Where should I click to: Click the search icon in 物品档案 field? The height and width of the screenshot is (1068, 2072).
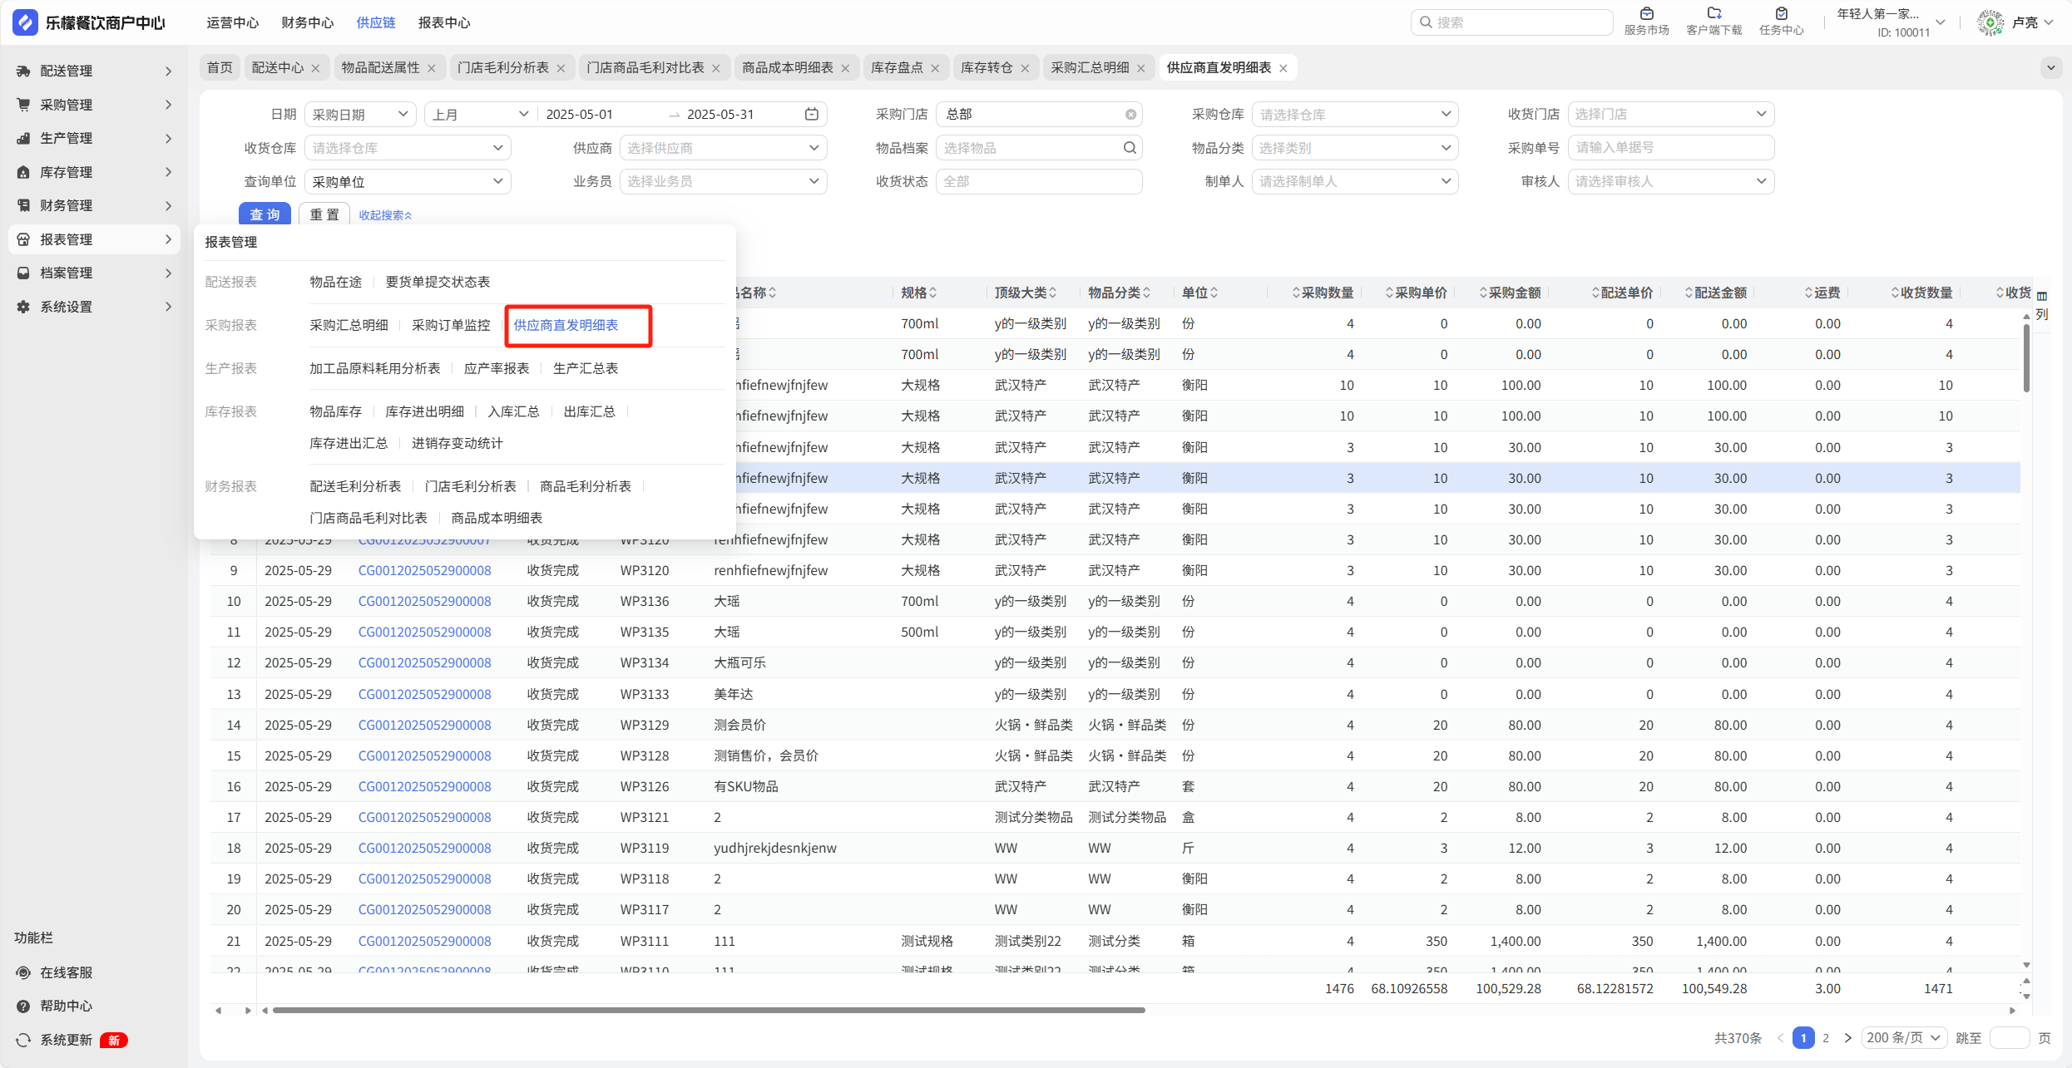1130,148
